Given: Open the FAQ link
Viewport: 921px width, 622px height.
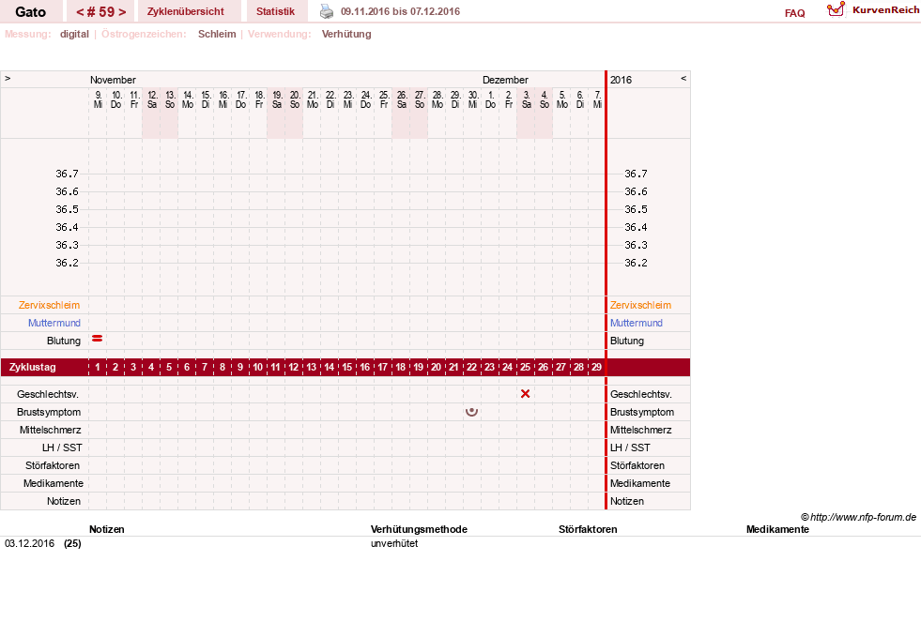Looking at the screenshot, I should click(x=794, y=13).
